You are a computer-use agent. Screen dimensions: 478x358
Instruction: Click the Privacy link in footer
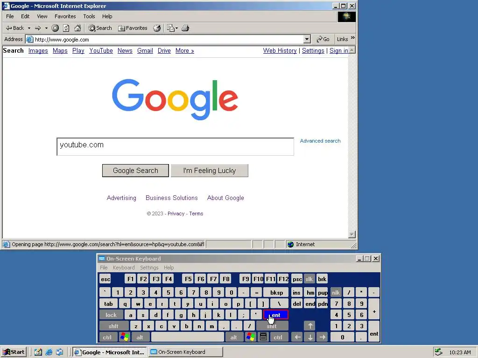(176, 213)
